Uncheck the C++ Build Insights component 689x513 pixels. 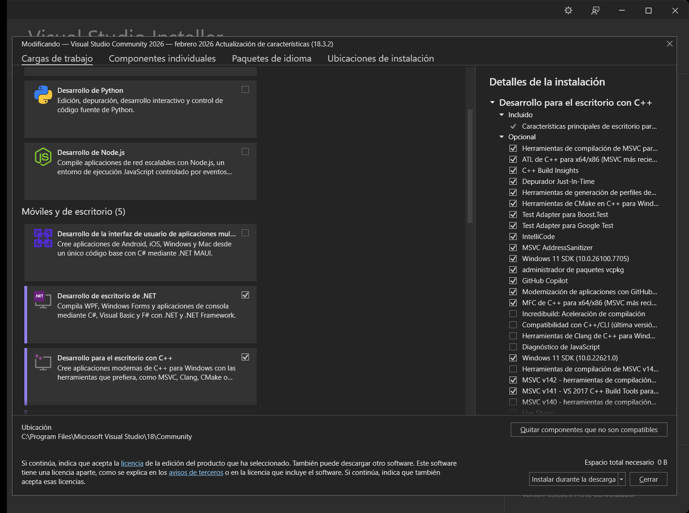(513, 171)
